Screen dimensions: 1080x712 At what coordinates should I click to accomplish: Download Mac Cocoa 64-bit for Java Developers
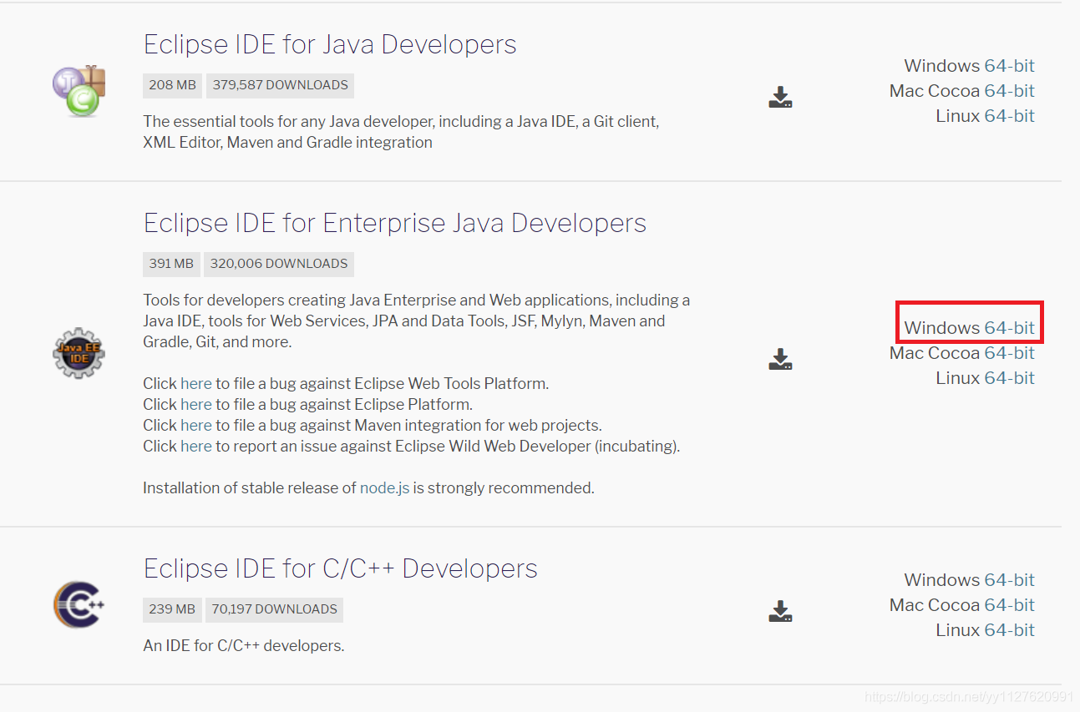point(1009,91)
